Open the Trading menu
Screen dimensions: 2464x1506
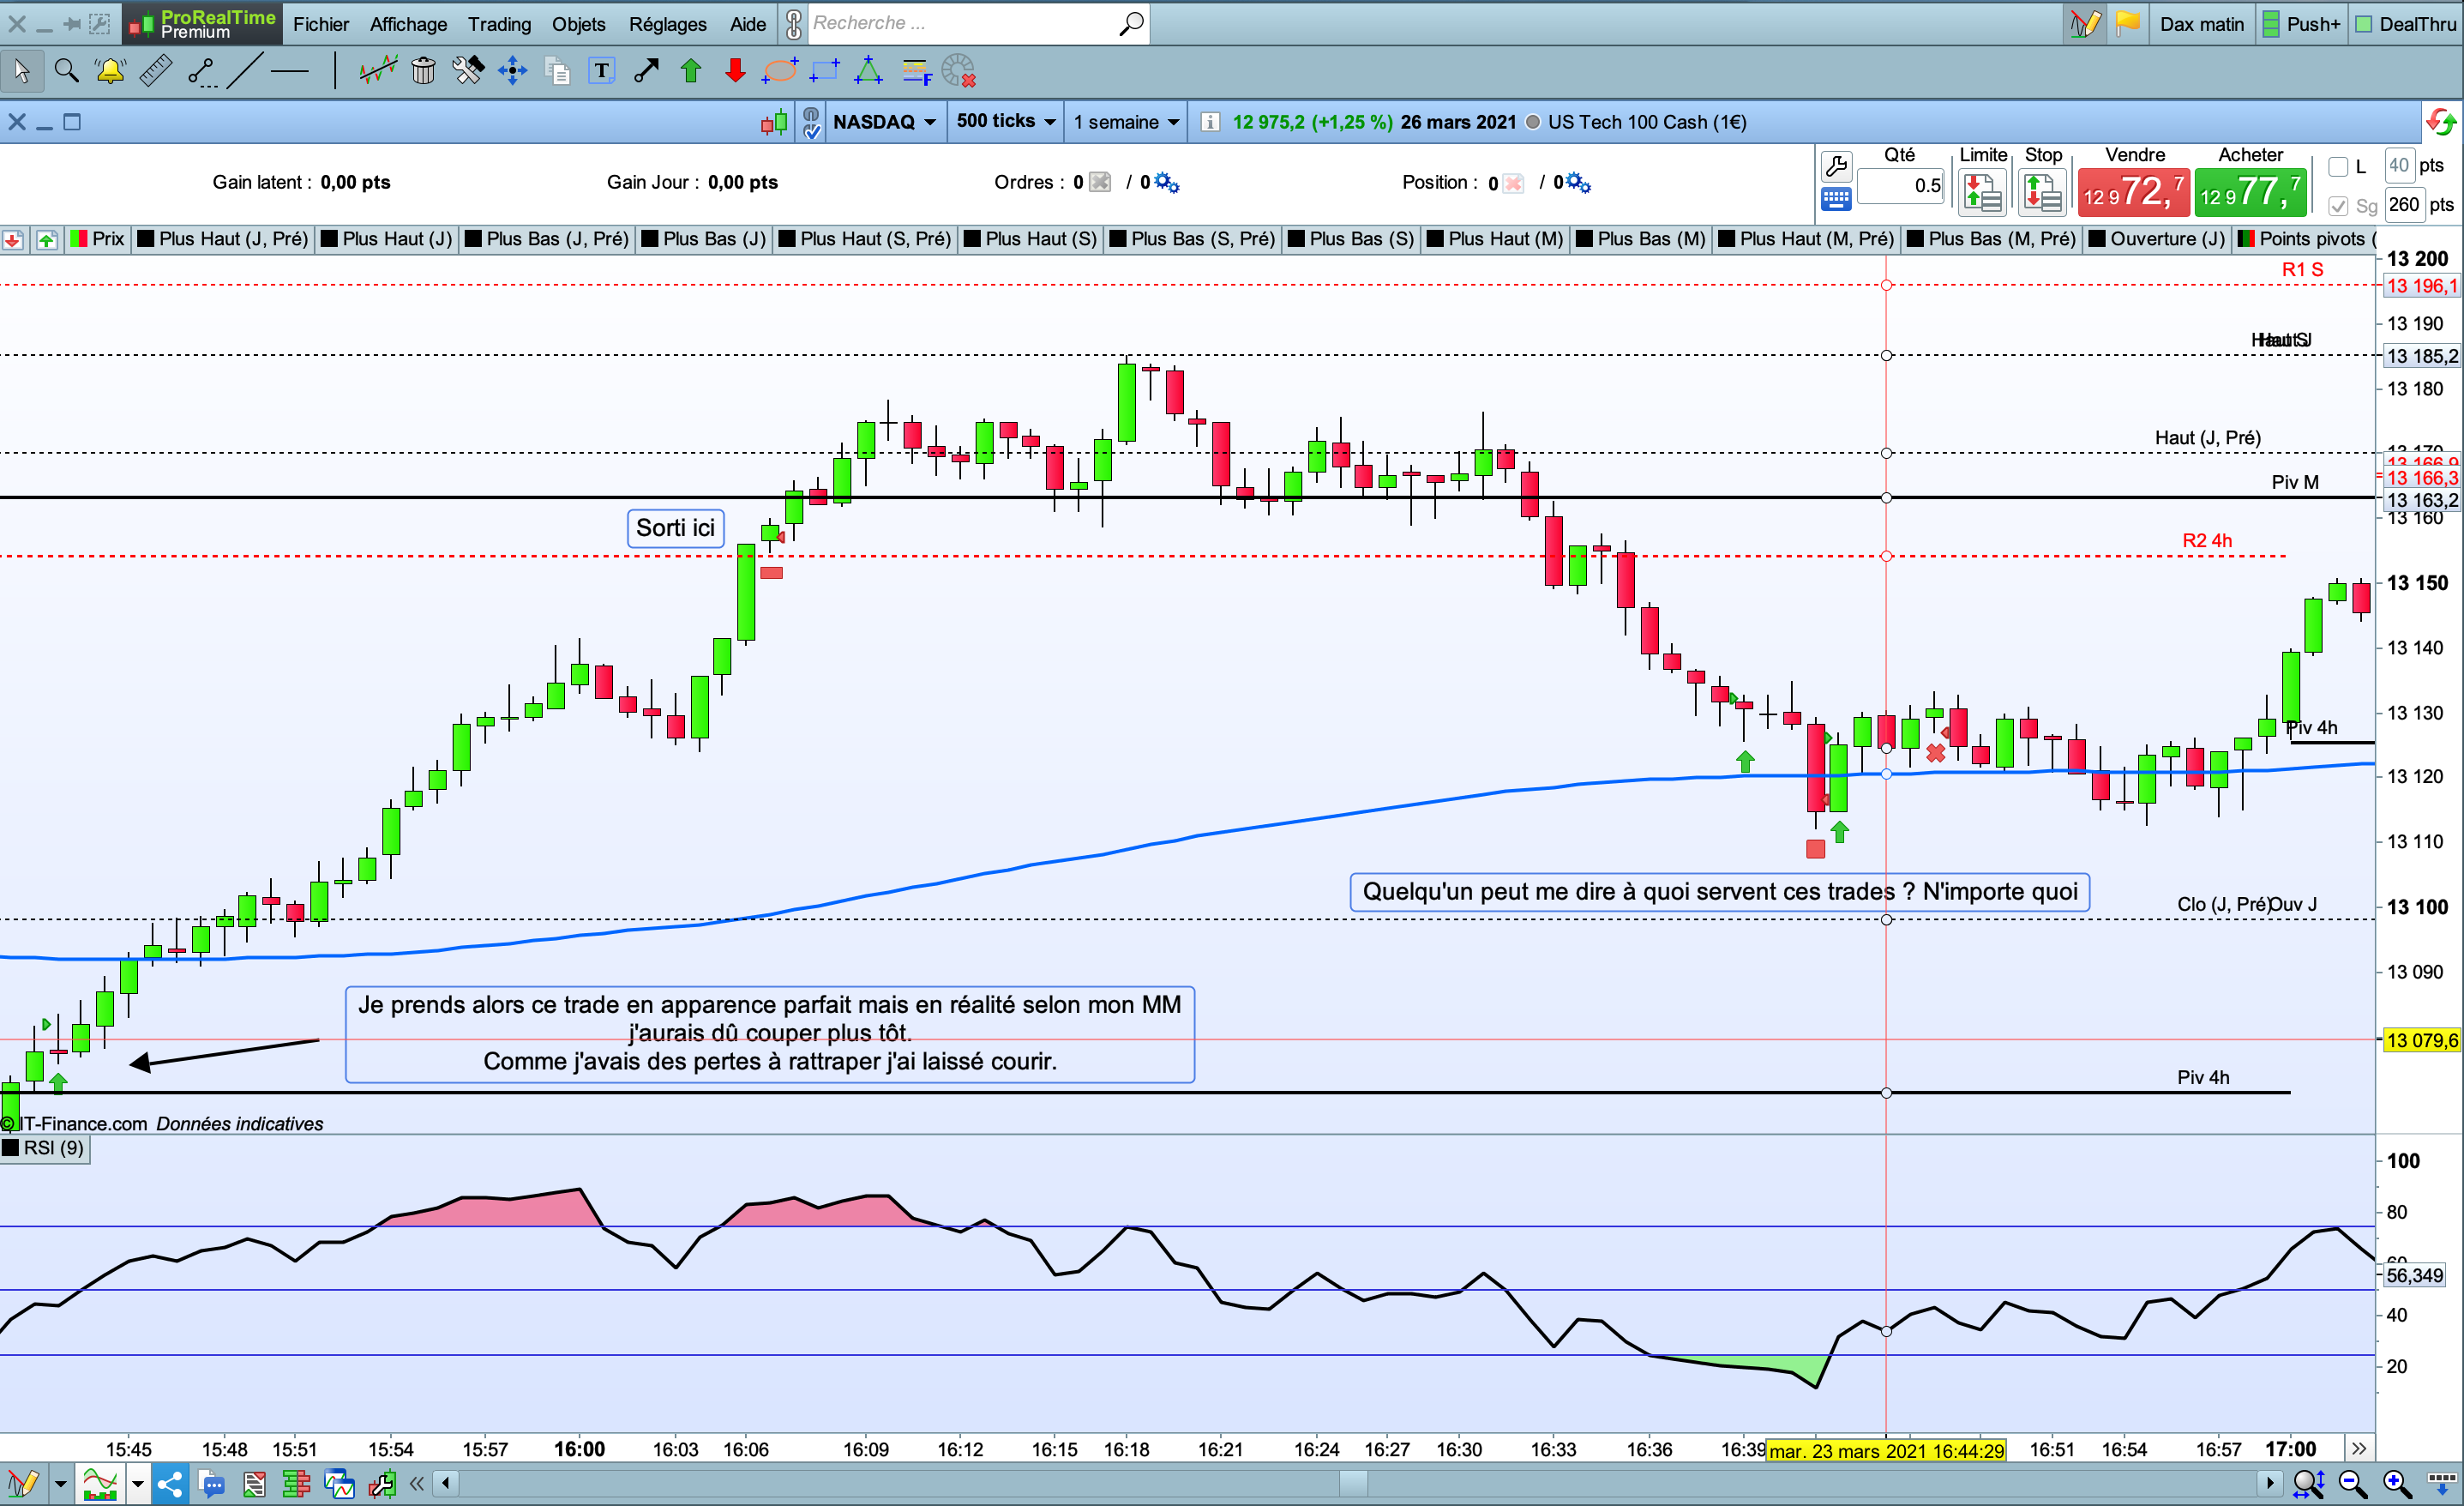tap(499, 24)
